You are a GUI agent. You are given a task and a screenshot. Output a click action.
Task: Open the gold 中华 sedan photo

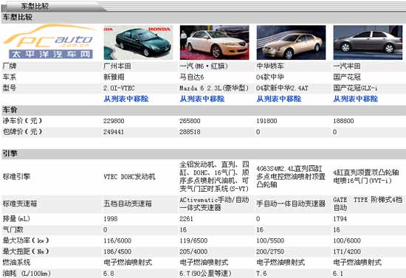[x=291, y=43]
